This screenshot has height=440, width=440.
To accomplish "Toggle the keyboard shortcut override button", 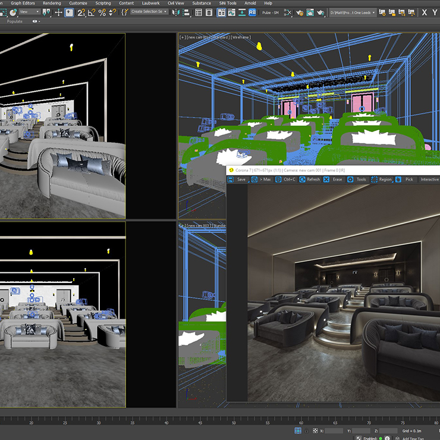I will pyautogui.click(x=69, y=12).
